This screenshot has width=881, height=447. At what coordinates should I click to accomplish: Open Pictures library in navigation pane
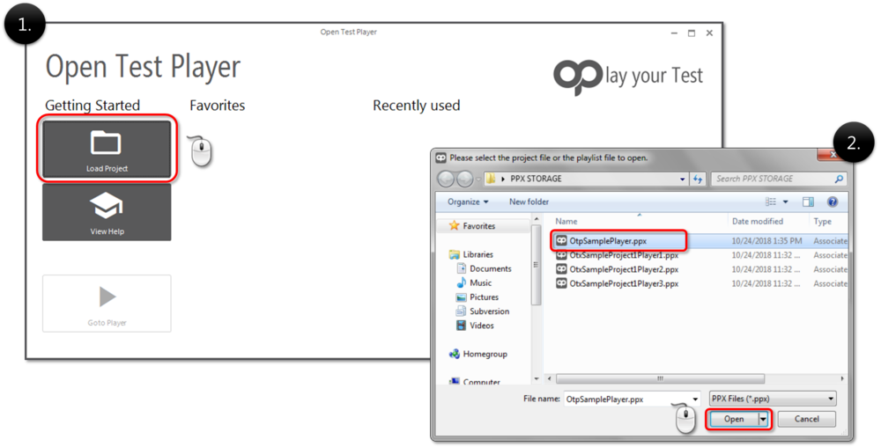pos(484,297)
